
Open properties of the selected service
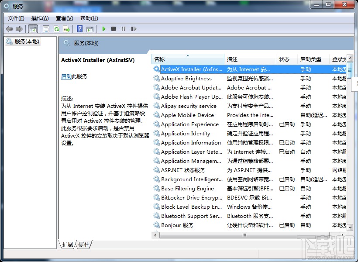tap(45, 28)
